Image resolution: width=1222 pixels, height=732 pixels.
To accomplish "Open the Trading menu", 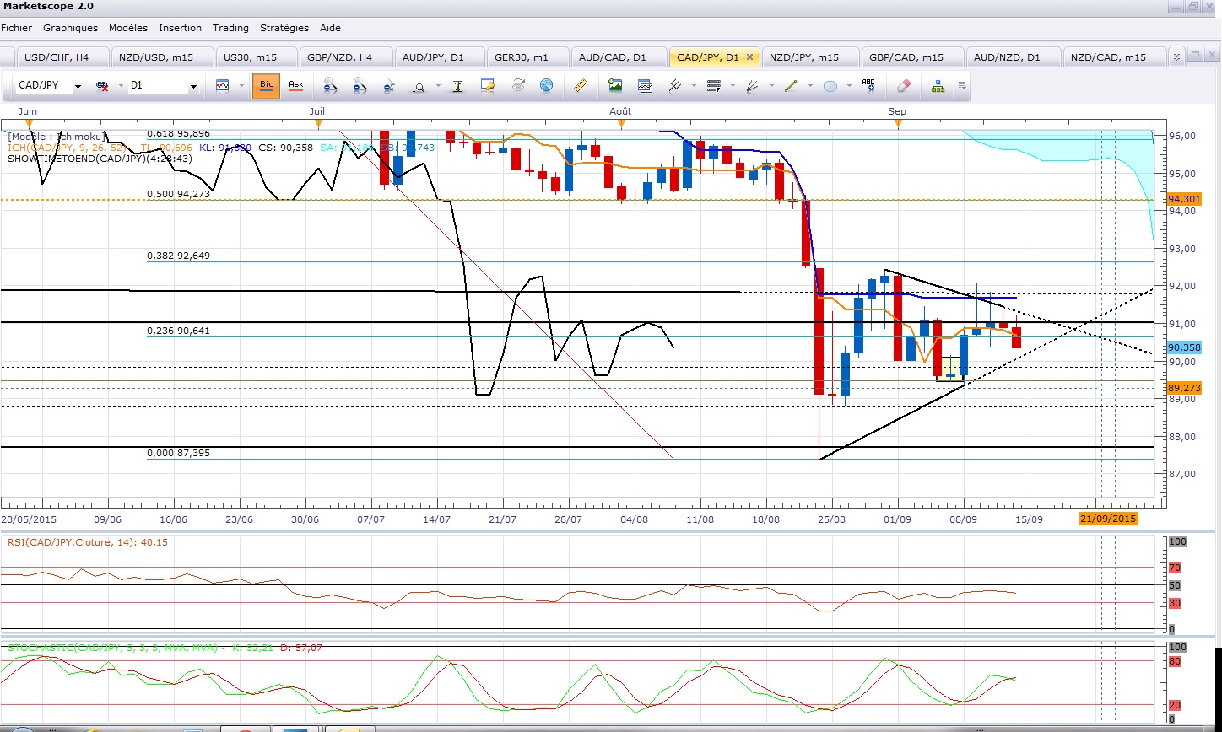I will [230, 28].
